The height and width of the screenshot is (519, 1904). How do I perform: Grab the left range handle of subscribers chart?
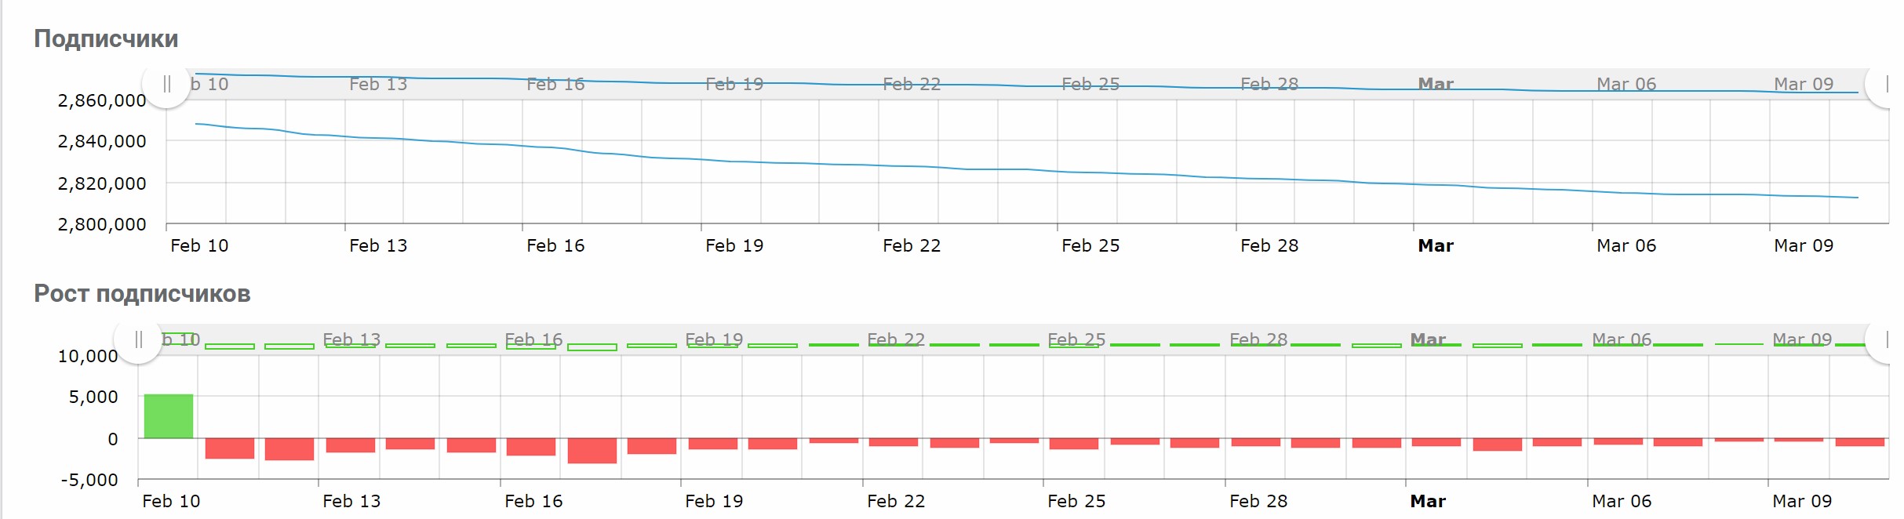click(166, 84)
